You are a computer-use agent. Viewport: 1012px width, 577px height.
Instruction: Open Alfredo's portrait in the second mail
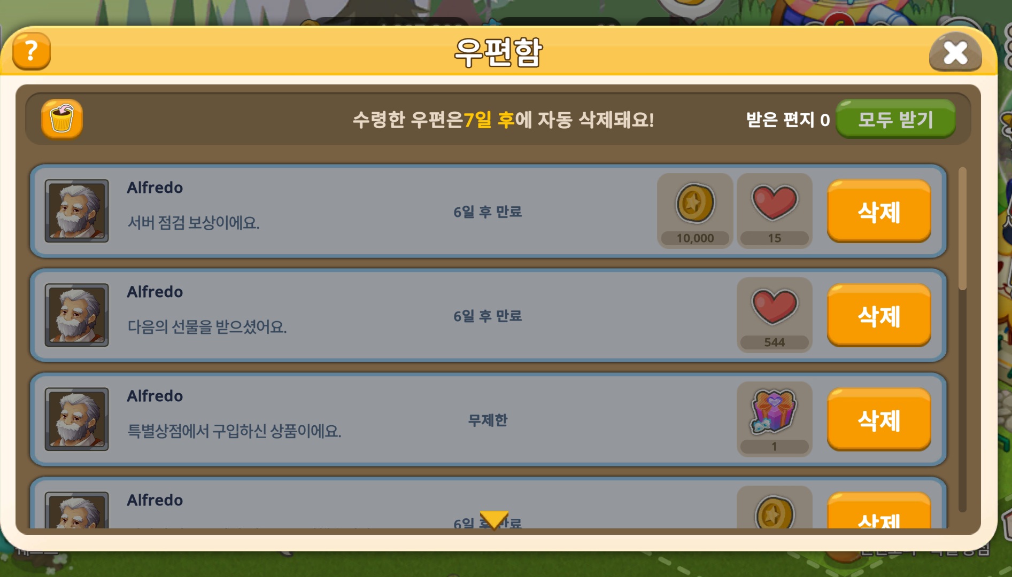(77, 315)
